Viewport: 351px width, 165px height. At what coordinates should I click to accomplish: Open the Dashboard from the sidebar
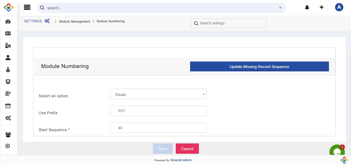8,22
